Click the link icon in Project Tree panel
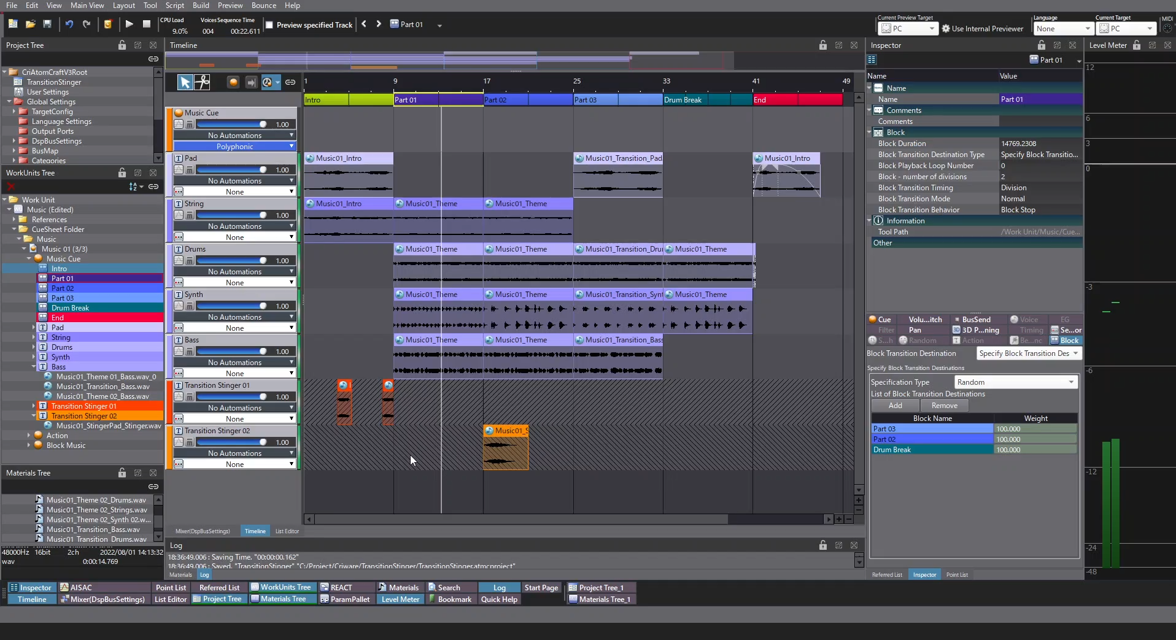1176x640 pixels. click(x=153, y=59)
